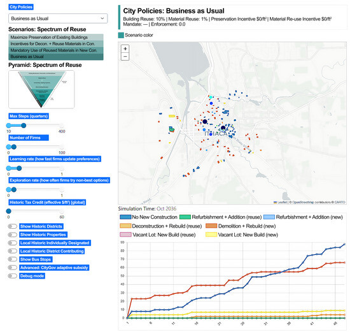The height and width of the screenshot is (334, 350).
Task: Open the City Policies dropdown
Action: tap(58, 18)
